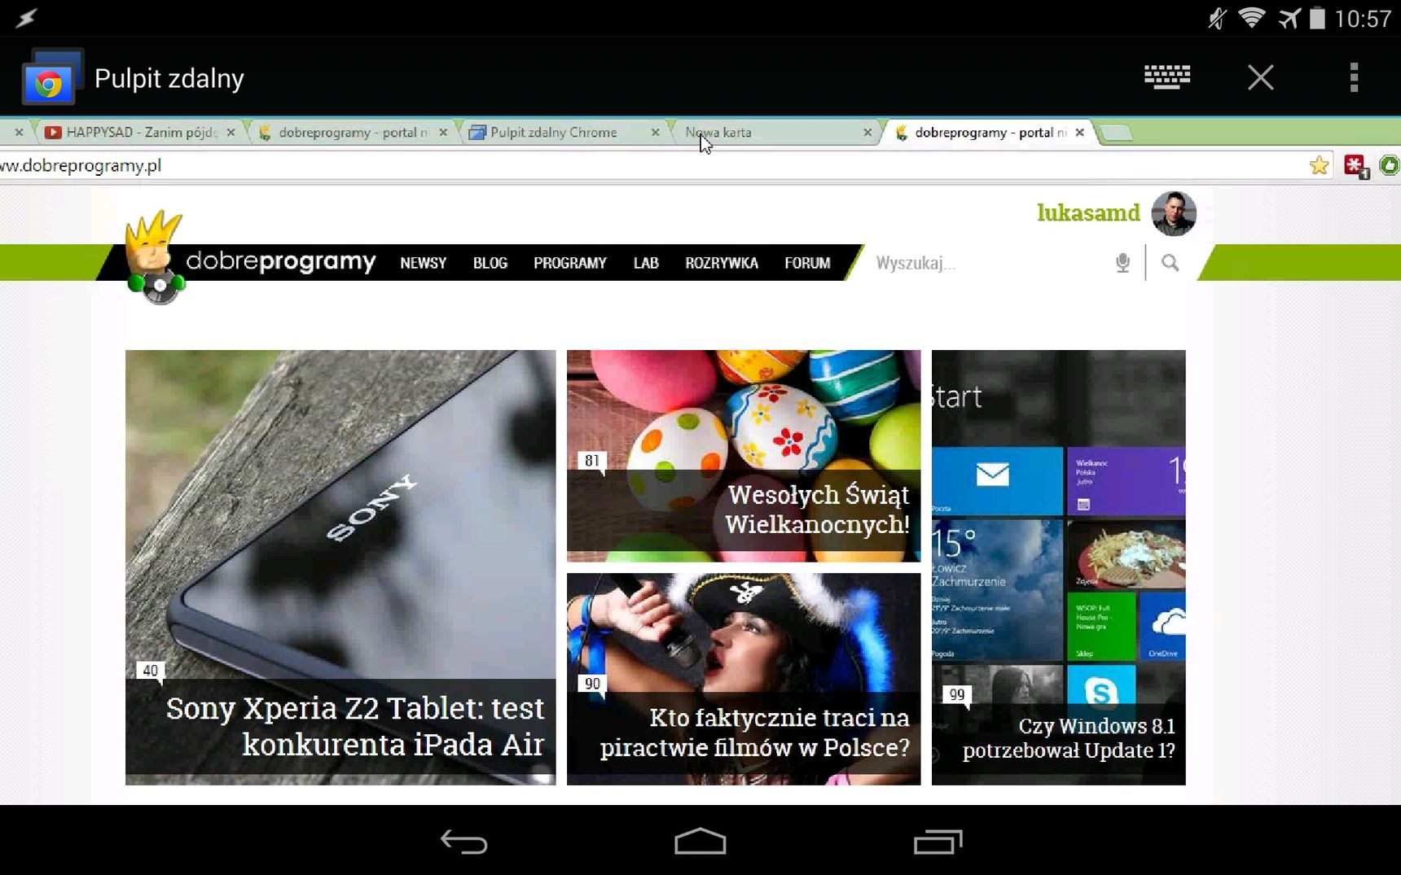Viewport: 1401px width, 875px height.
Task: Tap Android back navigation button
Action: (x=463, y=842)
